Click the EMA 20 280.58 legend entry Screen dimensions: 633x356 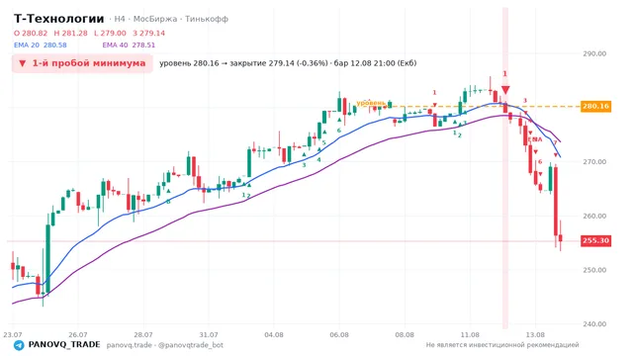pyautogui.click(x=41, y=45)
